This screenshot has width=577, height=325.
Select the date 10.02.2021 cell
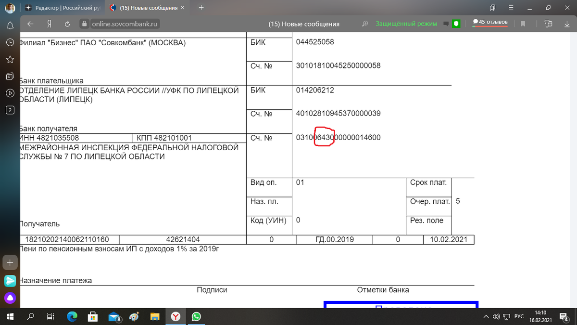coord(449,239)
